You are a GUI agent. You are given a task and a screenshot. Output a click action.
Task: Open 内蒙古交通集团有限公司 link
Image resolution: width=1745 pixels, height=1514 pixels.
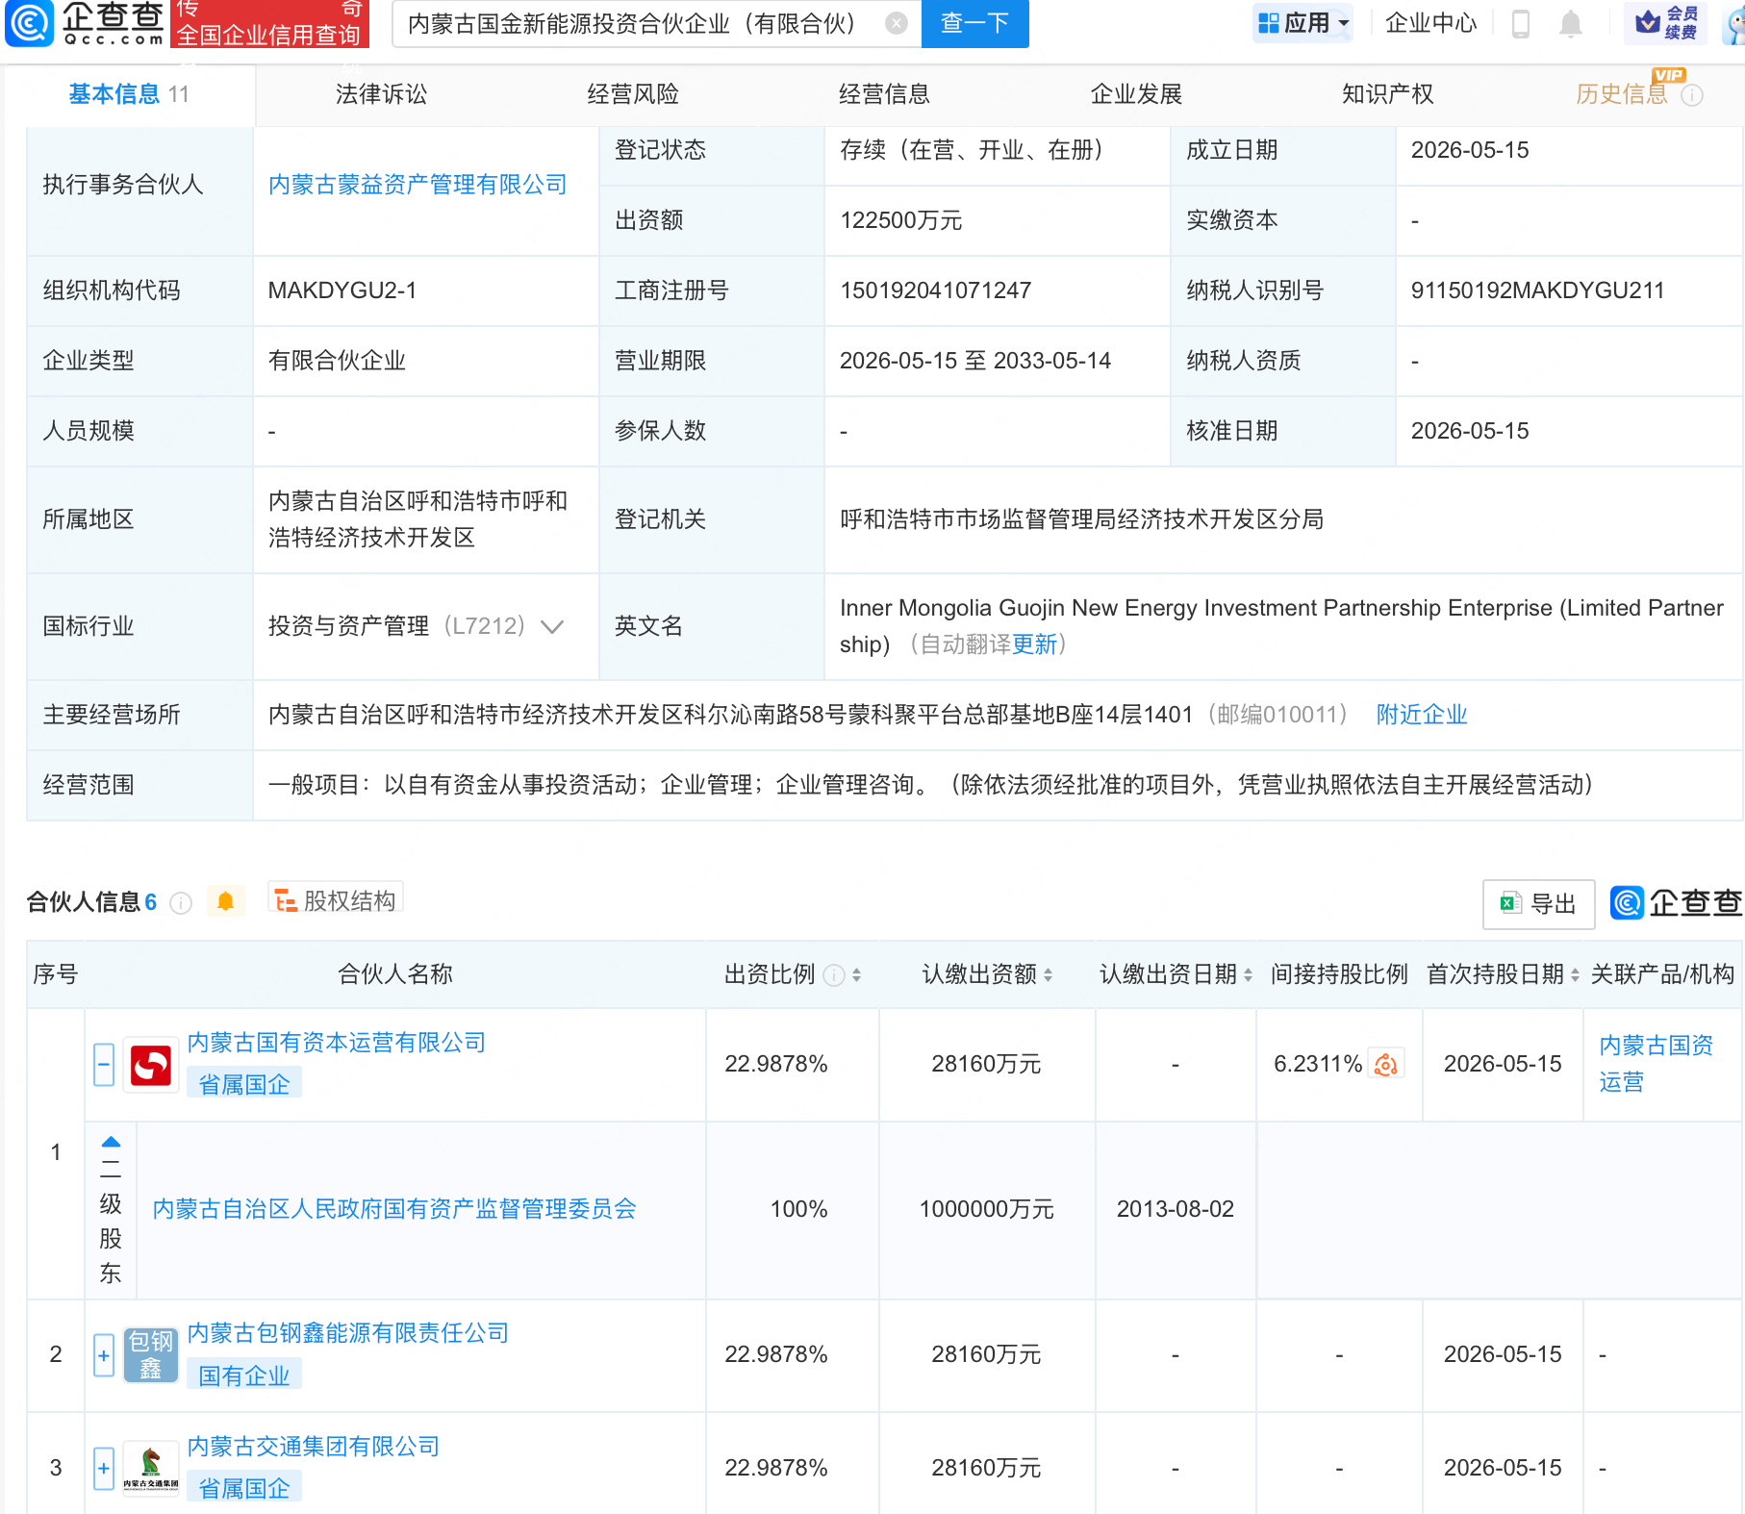314,1447
